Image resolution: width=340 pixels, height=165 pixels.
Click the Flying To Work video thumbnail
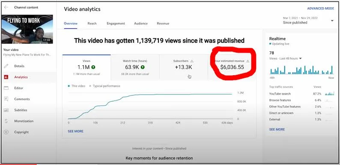[27, 29]
